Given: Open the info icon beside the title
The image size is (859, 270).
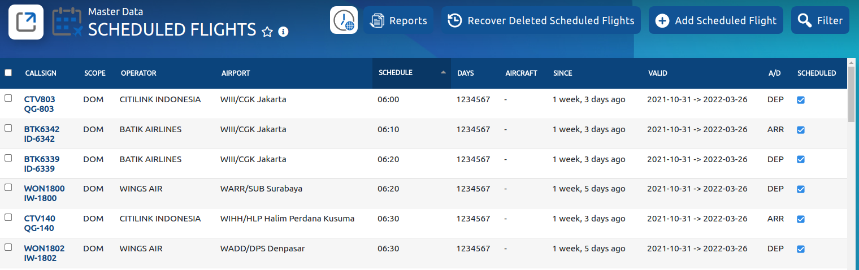Looking at the screenshot, I should point(284,32).
